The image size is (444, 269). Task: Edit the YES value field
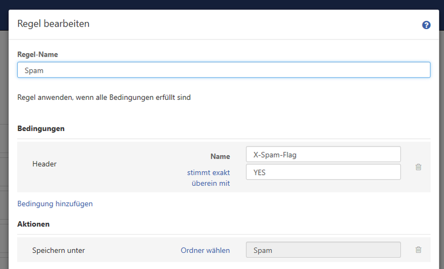[323, 172]
